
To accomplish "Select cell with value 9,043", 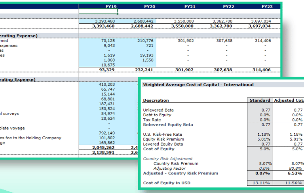I will tap(109, 45).
